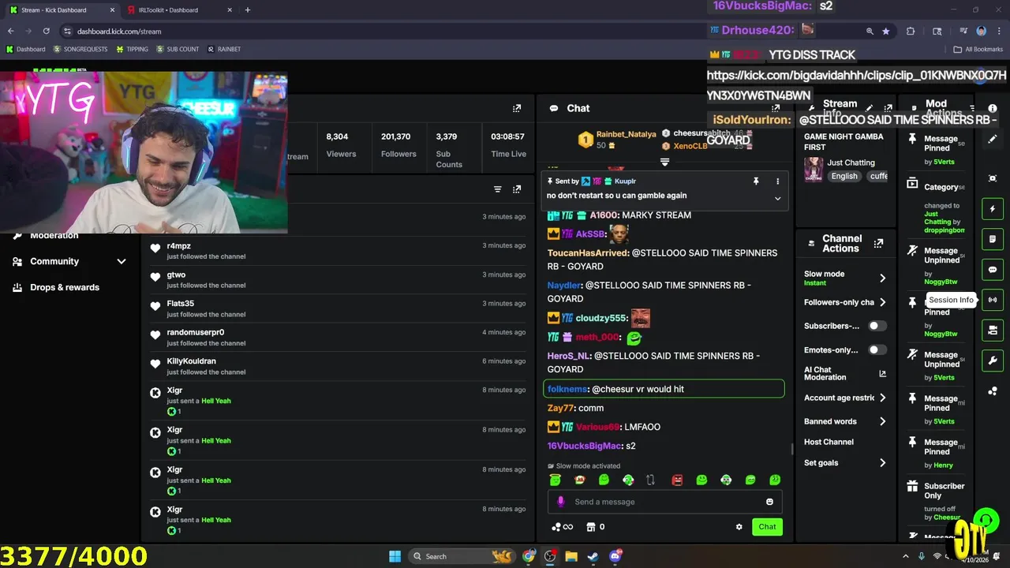
Task: Open Discord from the taskbar
Action: [x=615, y=556]
